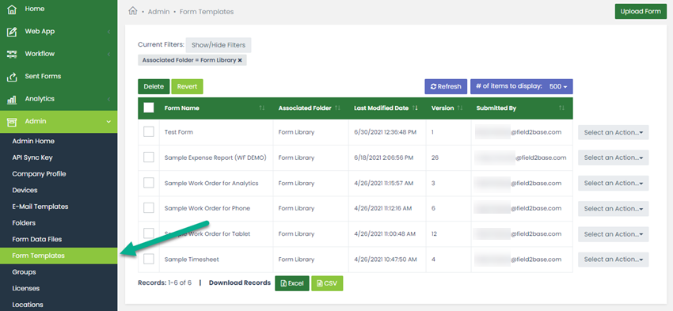673x311 pixels.
Task: Sort by Version column arrows
Action: point(460,108)
